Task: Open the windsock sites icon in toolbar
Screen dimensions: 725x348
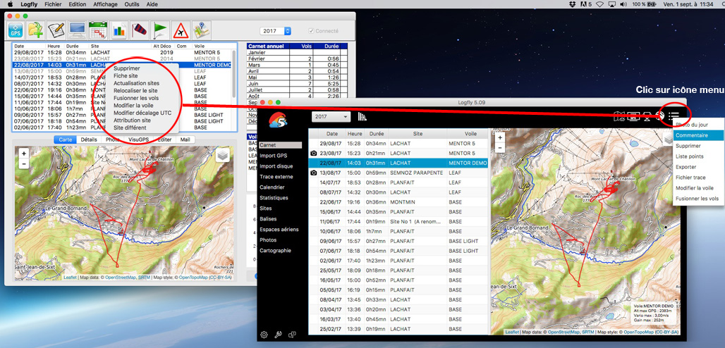Action: (x=139, y=30)
